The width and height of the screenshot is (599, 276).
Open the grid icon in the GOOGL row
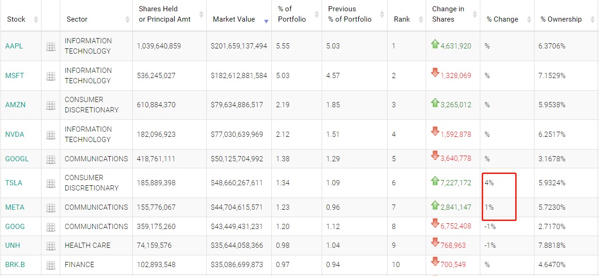pyautogui.click(x=51, y=159)
